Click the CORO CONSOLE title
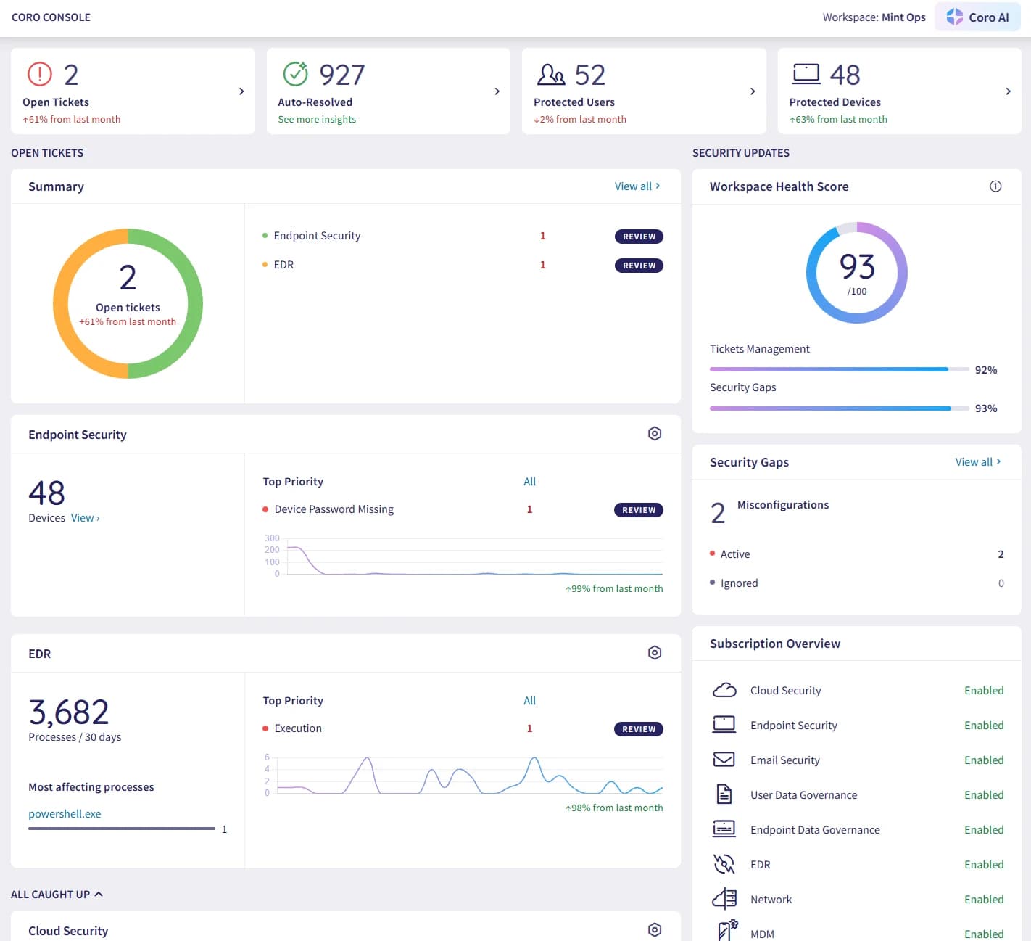 tap(51, 17)
